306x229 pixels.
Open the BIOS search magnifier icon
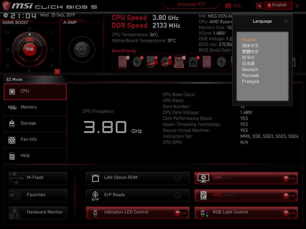[x=259, y=6]
